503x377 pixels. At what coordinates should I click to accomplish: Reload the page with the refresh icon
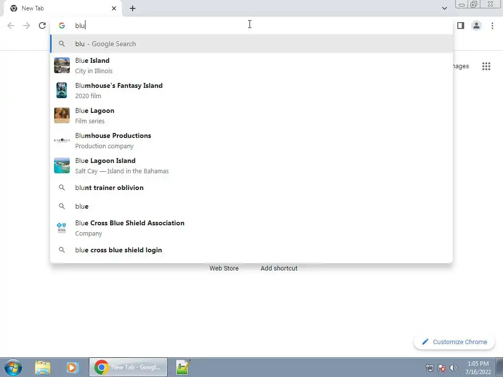pyautogui.click(x=42, y=26)
